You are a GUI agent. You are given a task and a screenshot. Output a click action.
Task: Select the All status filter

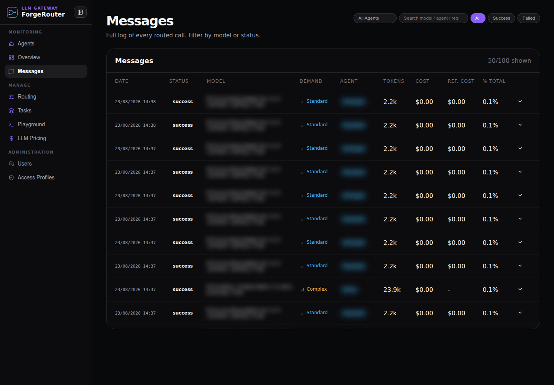[x=478, y=18]
